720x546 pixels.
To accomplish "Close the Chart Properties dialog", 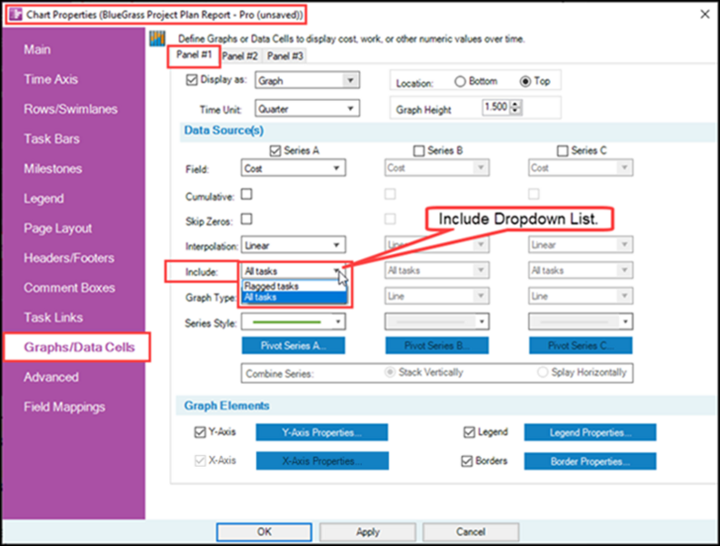I will pyautogui.click(x=705, y=15).
